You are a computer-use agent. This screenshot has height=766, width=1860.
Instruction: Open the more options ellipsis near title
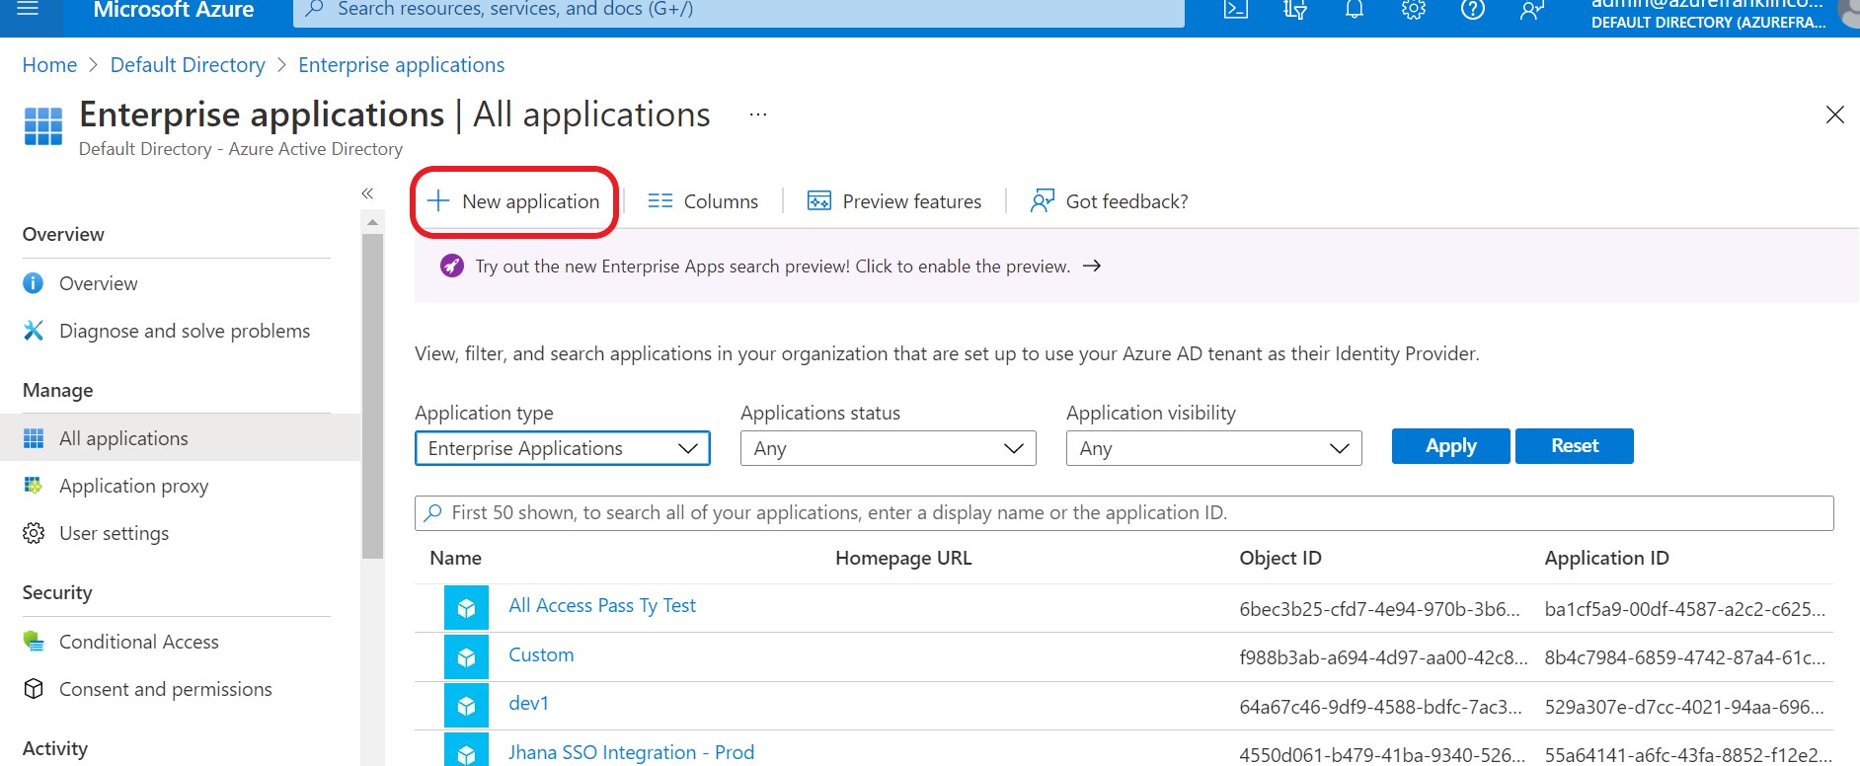757,115
